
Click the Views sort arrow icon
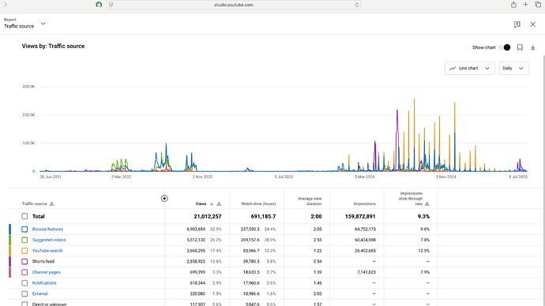pyautogui.click(x=212, y=203)
